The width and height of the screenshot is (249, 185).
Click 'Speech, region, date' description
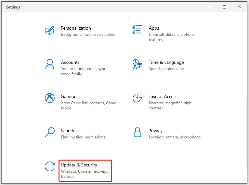[x=166, y=69]
